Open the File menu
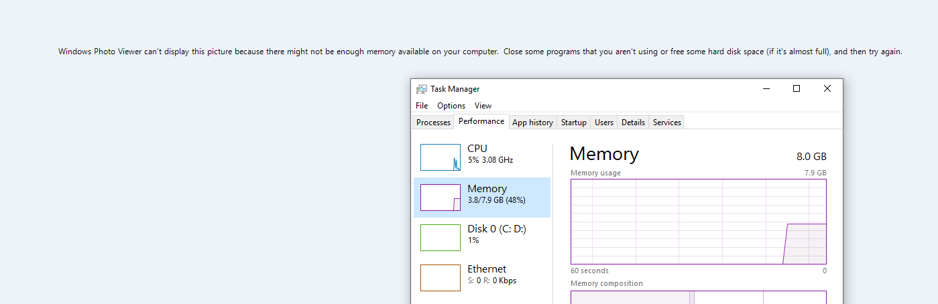This screenshot has width=938, height=304. coord(422,106)
